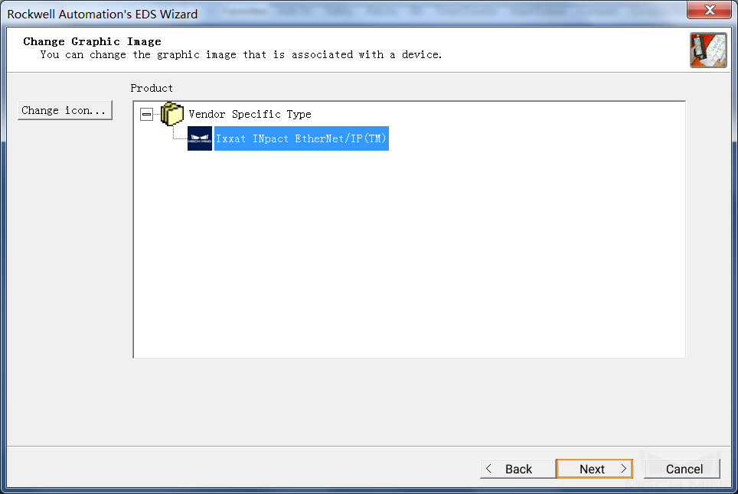Click the Product label above the tree
The image size is (738, 494).
[x=152, y=89]
